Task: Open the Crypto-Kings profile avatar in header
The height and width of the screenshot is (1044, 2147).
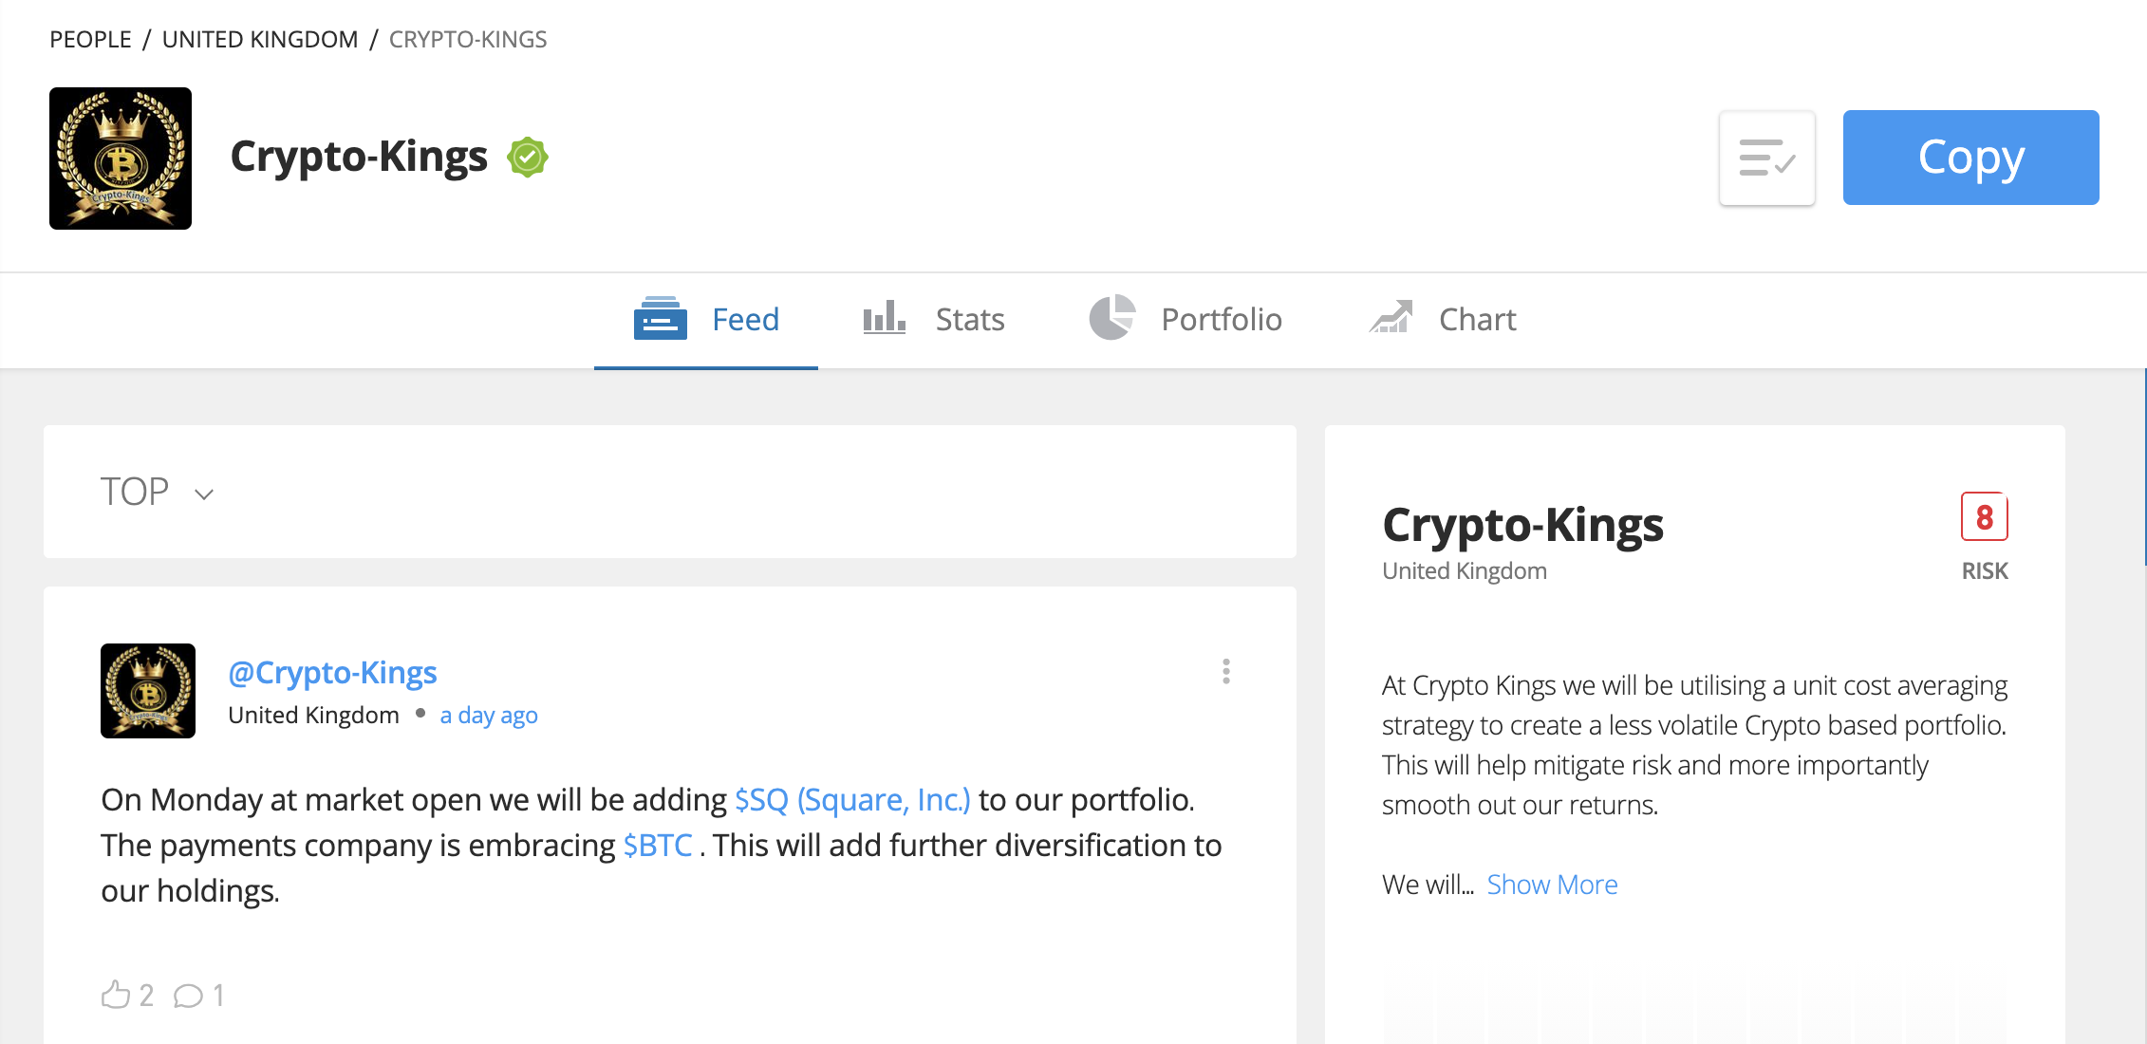Action: click(121, 158)
